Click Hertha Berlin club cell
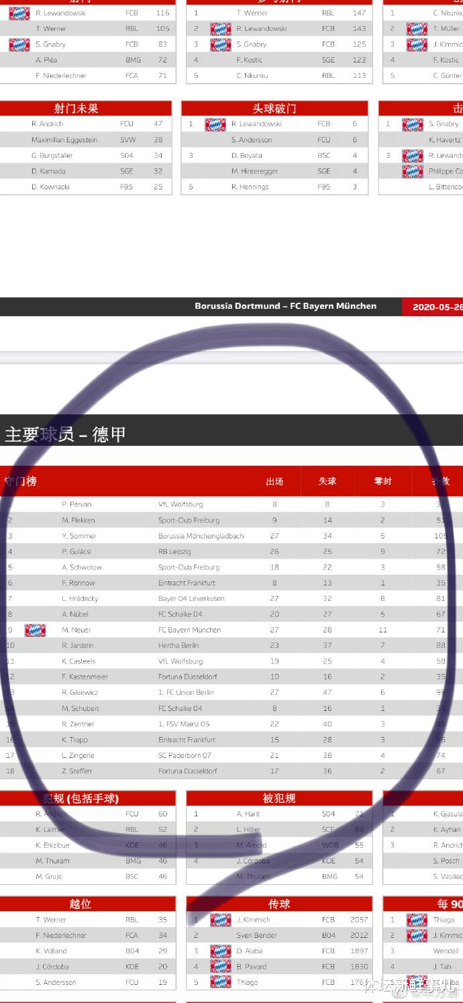Screen dimensions: 463x1003 [178, 645]
